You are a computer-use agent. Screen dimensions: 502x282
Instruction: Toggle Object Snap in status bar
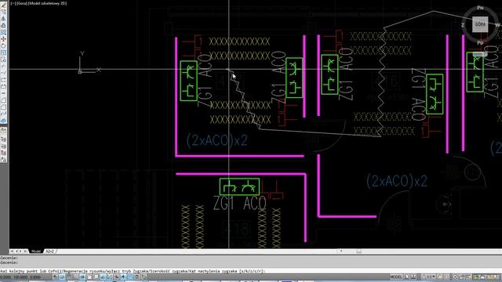(89, 277)
